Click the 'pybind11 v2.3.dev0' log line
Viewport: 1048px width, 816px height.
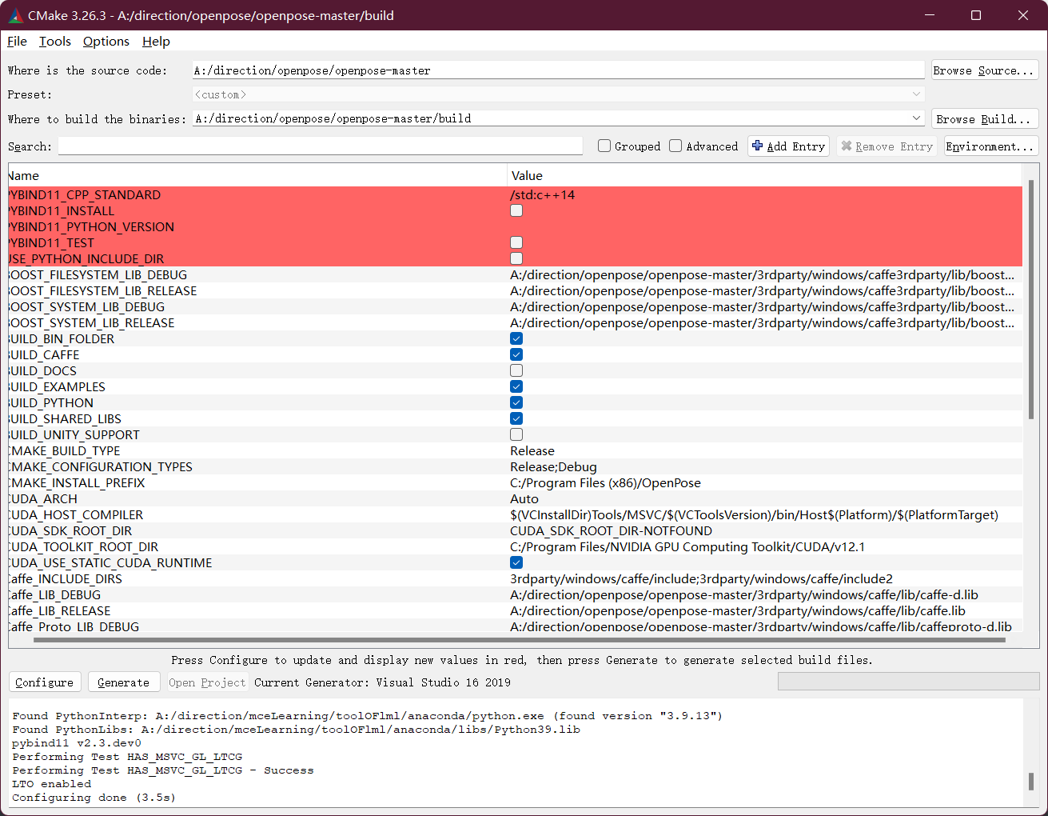coord(77,743)
